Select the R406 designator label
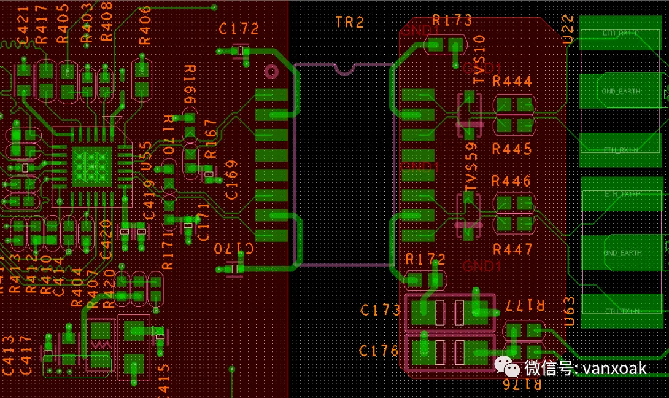This screenshot has height=398, width=669. tap(145, 25)
